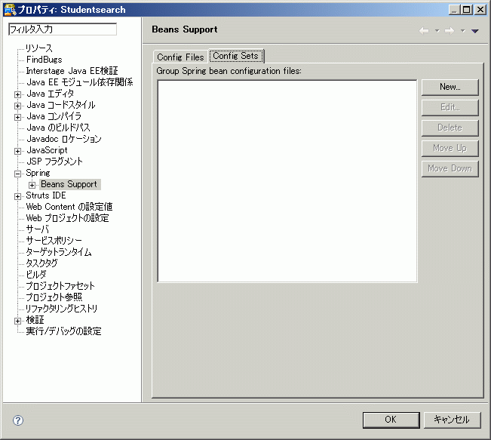This screenshot has width=491, height=440.
Task: Select 検証 in the tree
Action: click(x=35, y=320)
